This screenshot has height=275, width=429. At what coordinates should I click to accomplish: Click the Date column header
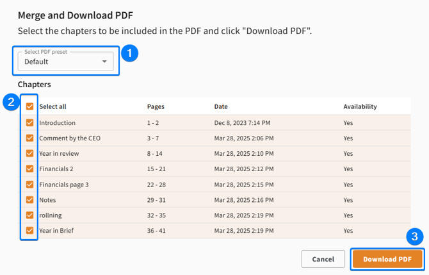[x=221, y=106]
